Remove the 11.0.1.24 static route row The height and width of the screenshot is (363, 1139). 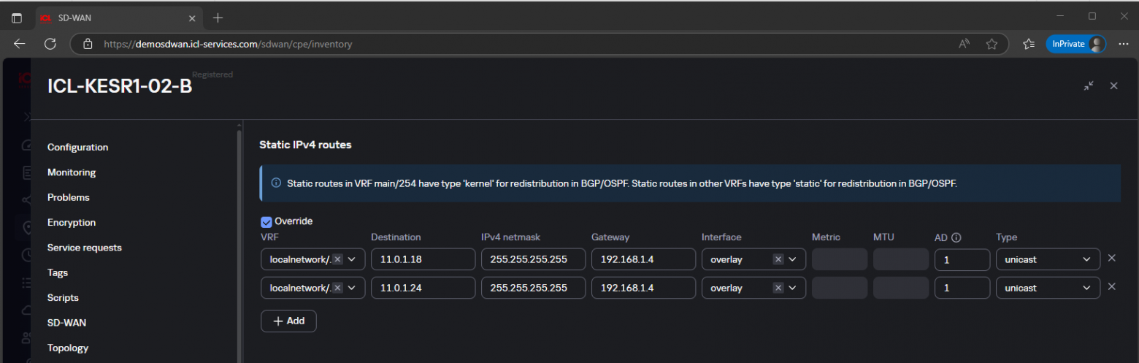pos(1111,287)
